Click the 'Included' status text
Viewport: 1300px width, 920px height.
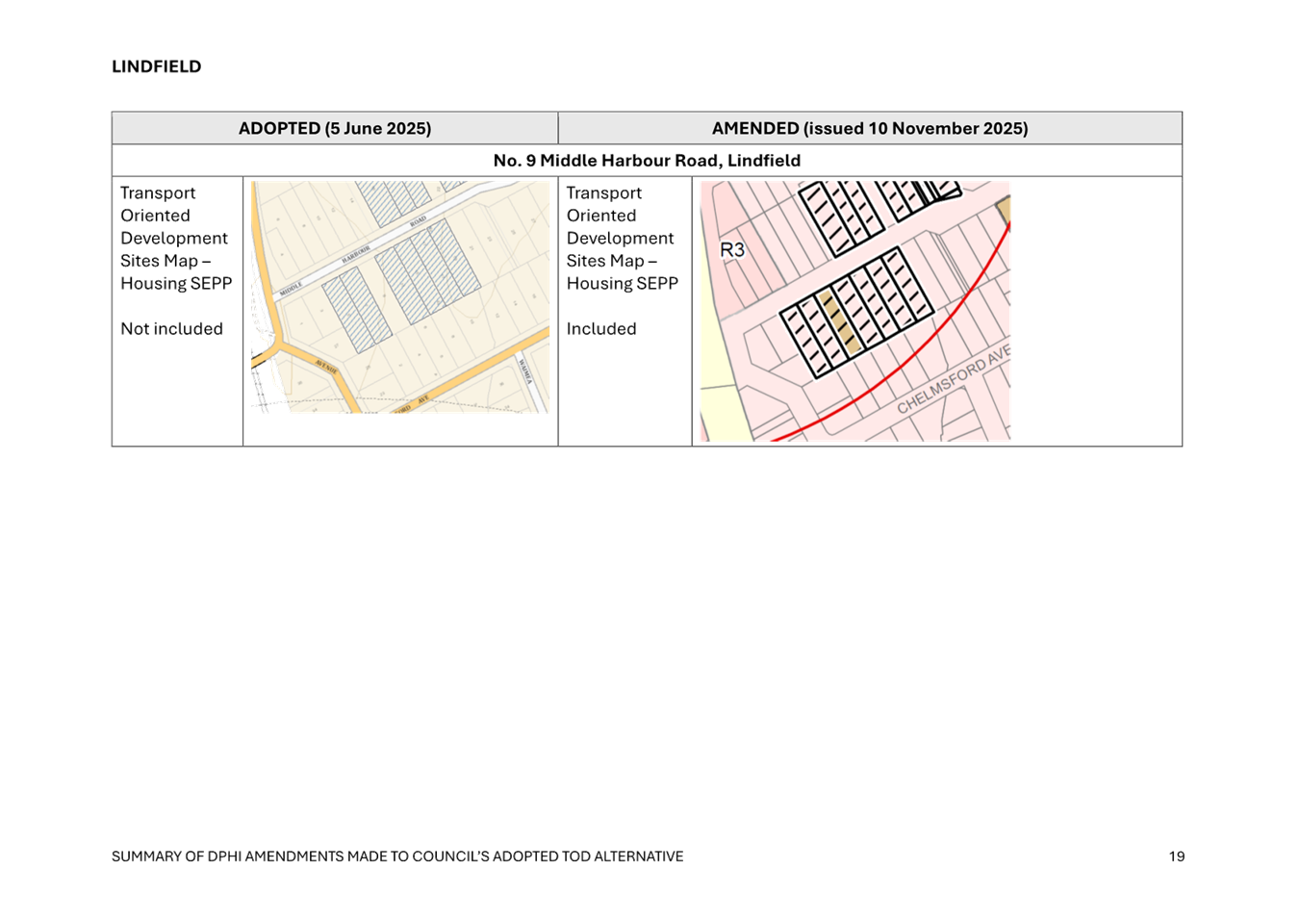click(601, 329)
